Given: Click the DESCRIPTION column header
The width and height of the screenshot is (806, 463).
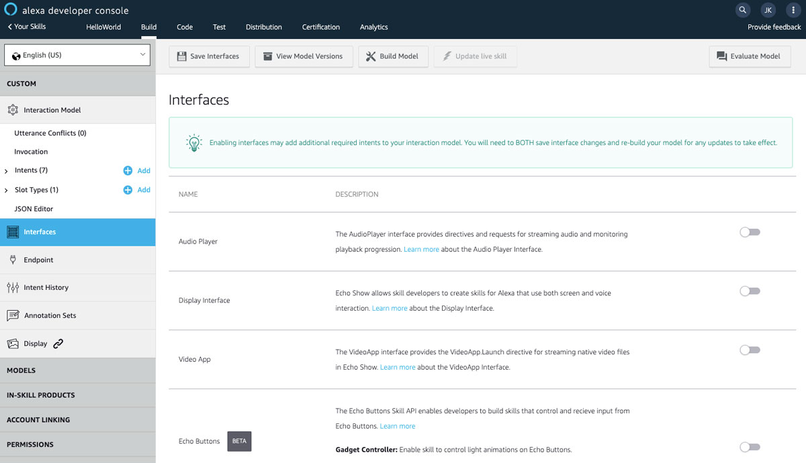Looking at the screenshot, I should point(357,194).
